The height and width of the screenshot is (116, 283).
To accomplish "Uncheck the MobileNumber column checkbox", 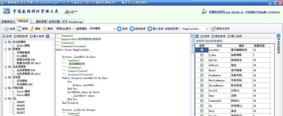I will pyautogui.click(x=202, y=80).
